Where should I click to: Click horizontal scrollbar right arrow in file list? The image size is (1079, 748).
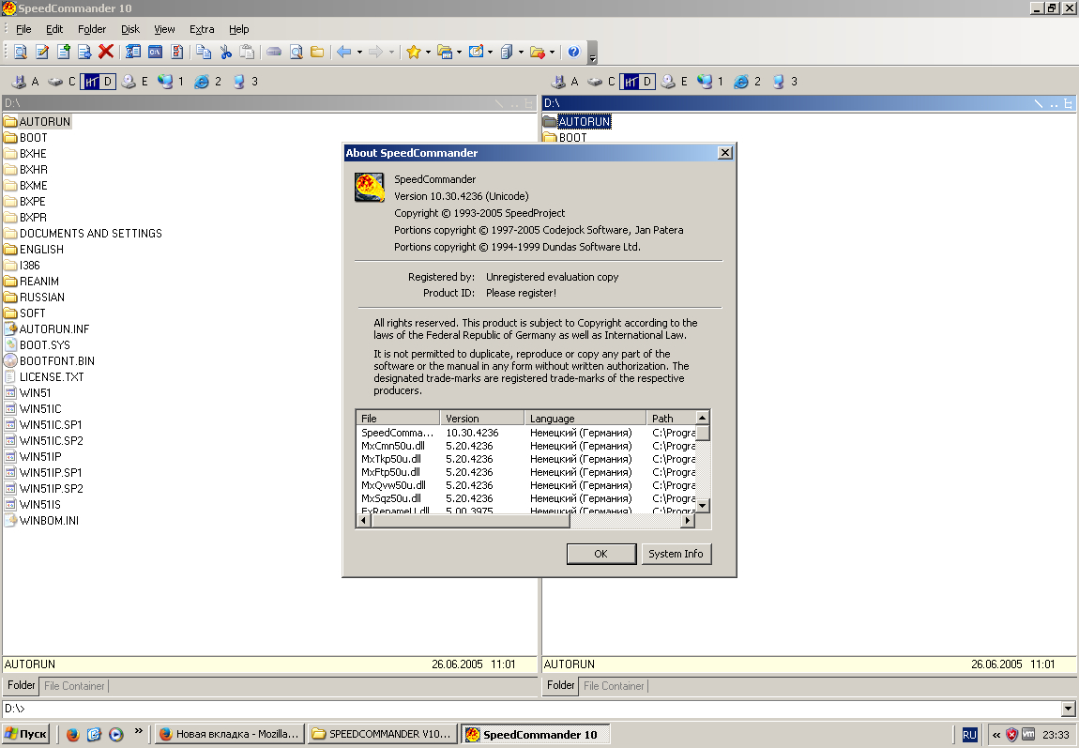tap(688, 520)
